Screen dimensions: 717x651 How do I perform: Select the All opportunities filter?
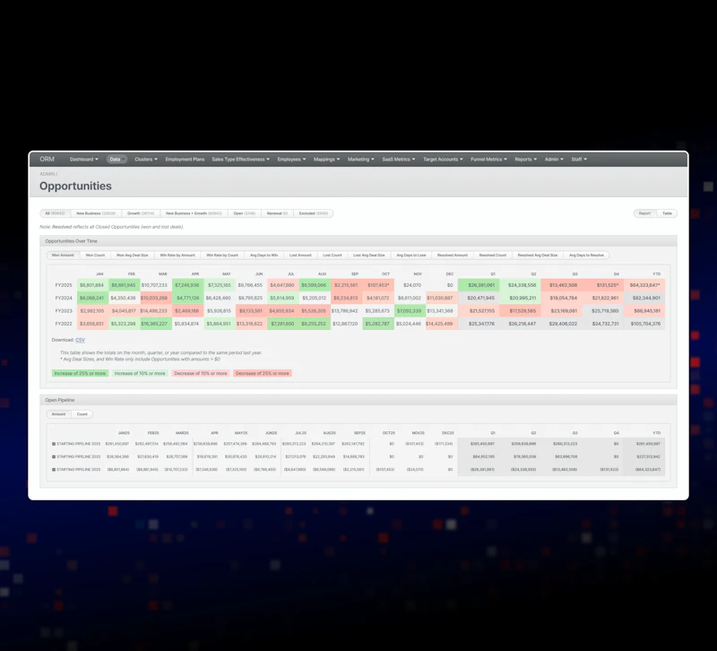[x=55, y=213]
